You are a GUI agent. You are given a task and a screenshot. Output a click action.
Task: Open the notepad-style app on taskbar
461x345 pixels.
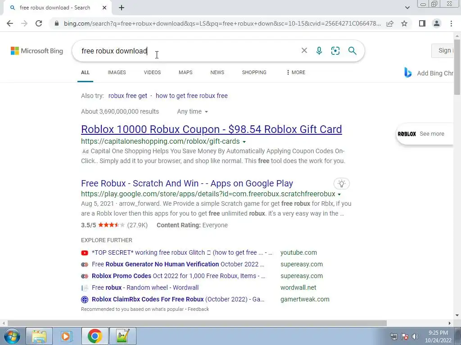tap(122, 336)
